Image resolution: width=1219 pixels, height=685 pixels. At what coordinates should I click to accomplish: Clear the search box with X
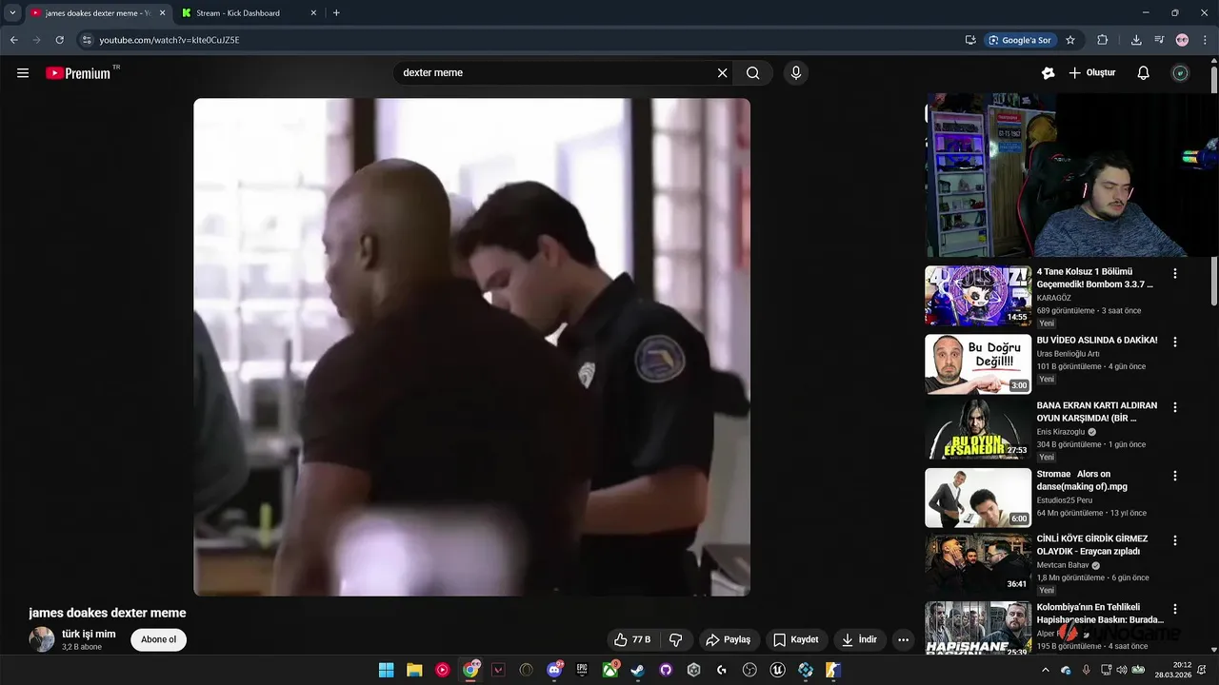[722, 73]
